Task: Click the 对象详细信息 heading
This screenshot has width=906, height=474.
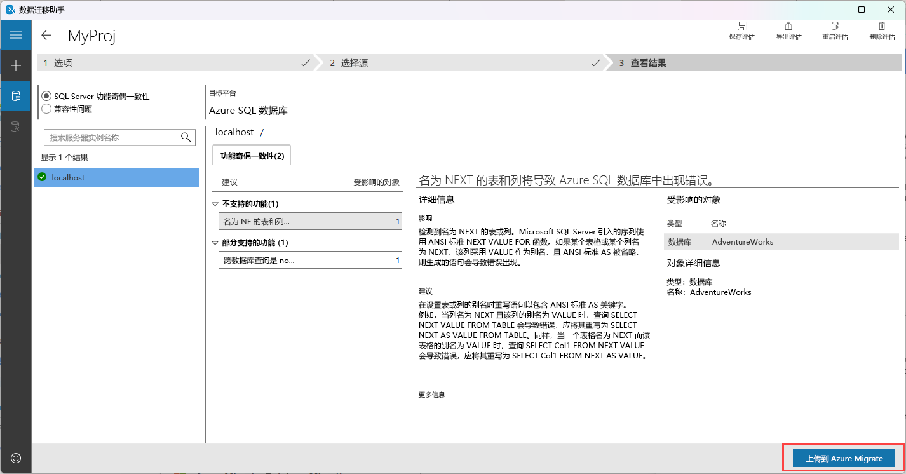Action: [693, 263]
